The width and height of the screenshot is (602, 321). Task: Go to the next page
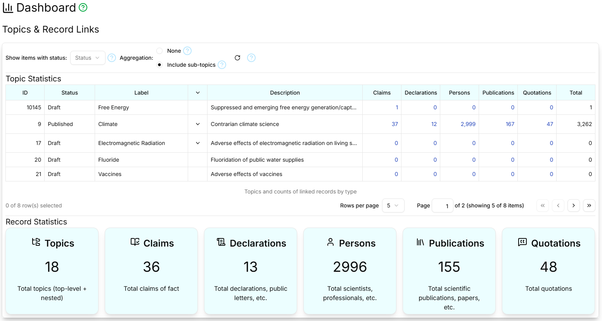click(x=574, y=205)
